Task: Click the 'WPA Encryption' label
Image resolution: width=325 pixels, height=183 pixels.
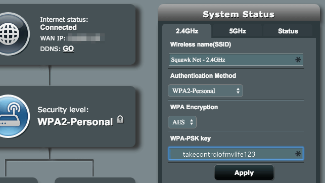Action: [x=194, y=107]
